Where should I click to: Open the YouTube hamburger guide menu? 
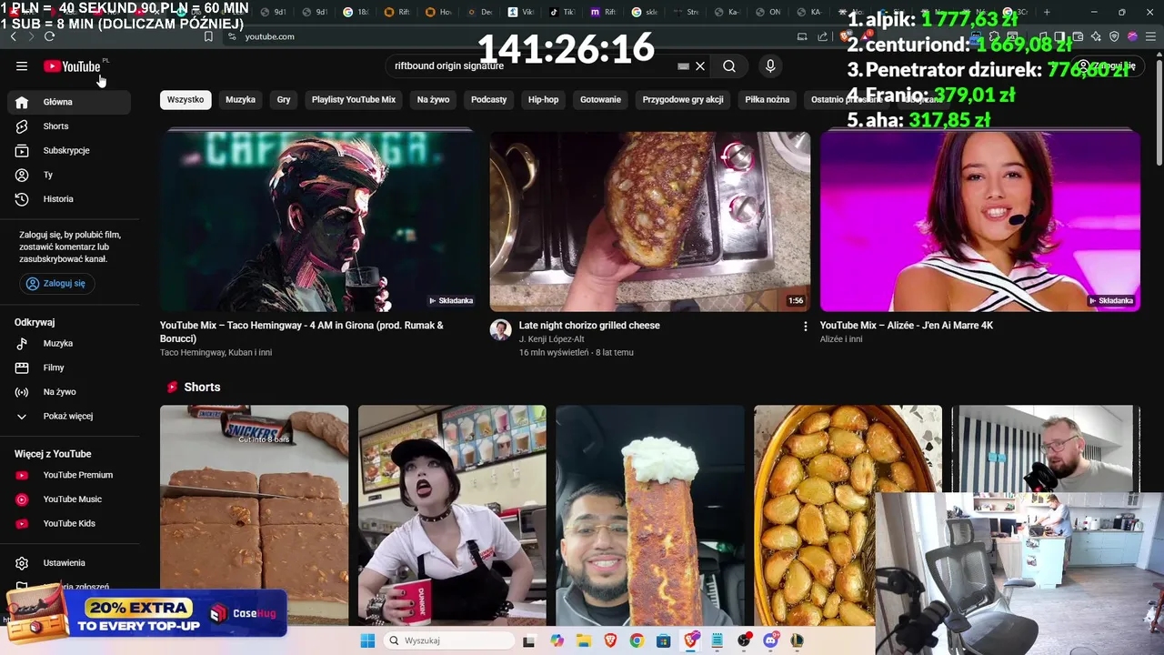(x=22, y=65)
